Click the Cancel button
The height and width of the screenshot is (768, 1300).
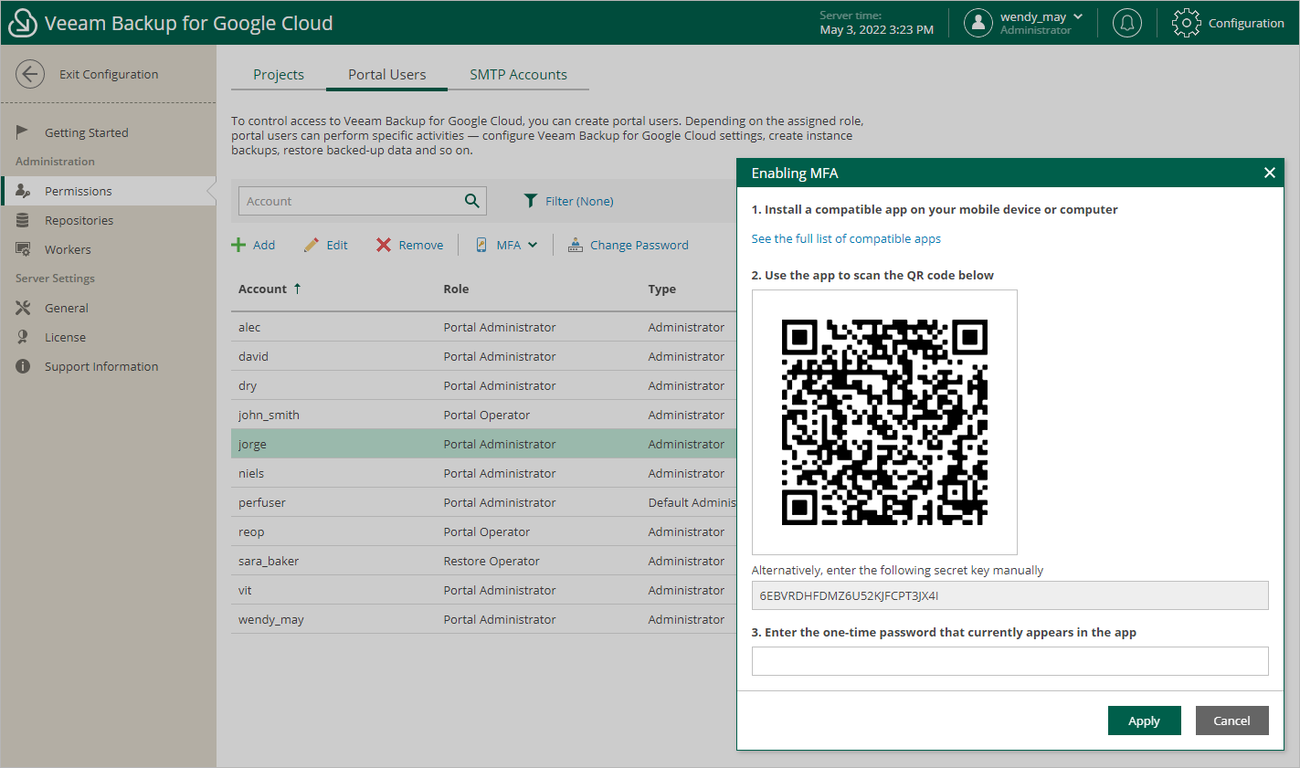1231,721
